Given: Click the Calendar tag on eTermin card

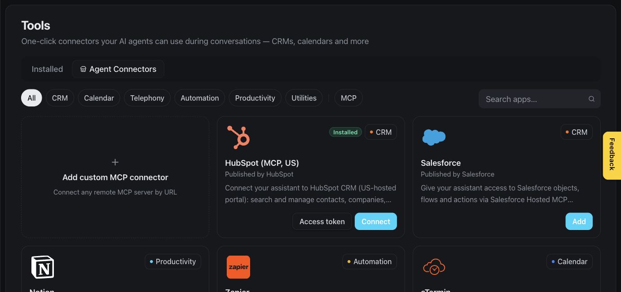Looking at the screenshot, I should pos(569,261).
